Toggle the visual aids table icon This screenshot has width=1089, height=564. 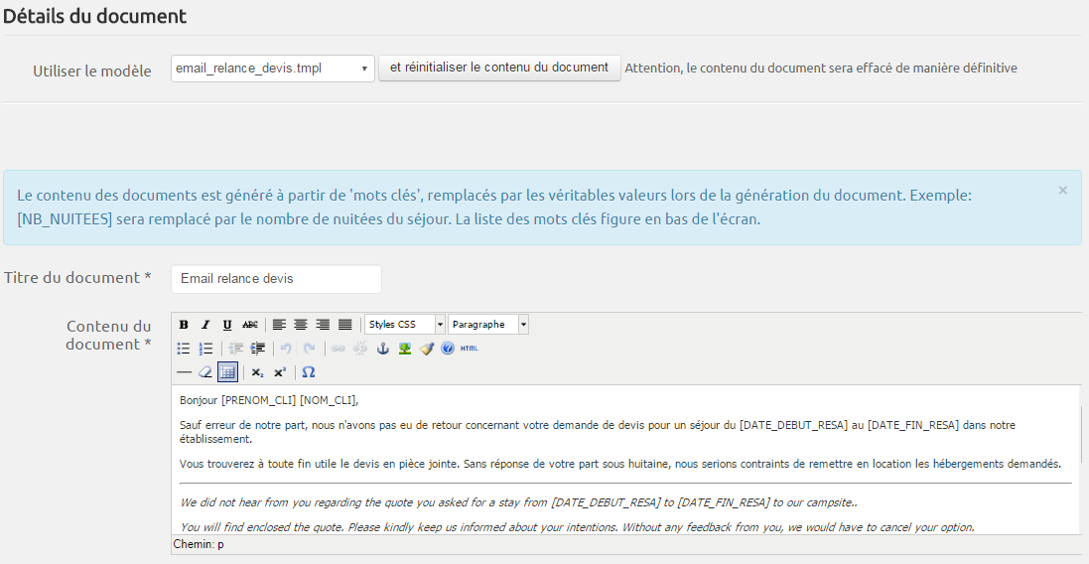click(227, 372)
